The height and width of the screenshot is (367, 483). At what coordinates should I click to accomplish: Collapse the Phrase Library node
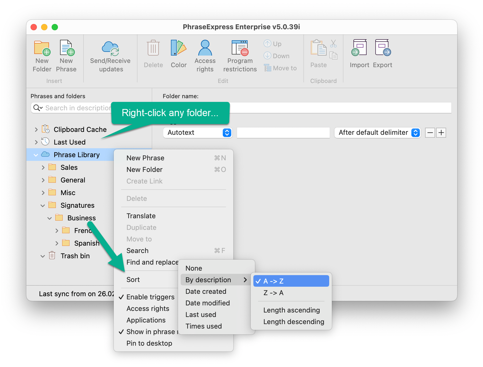click(36, 155)
